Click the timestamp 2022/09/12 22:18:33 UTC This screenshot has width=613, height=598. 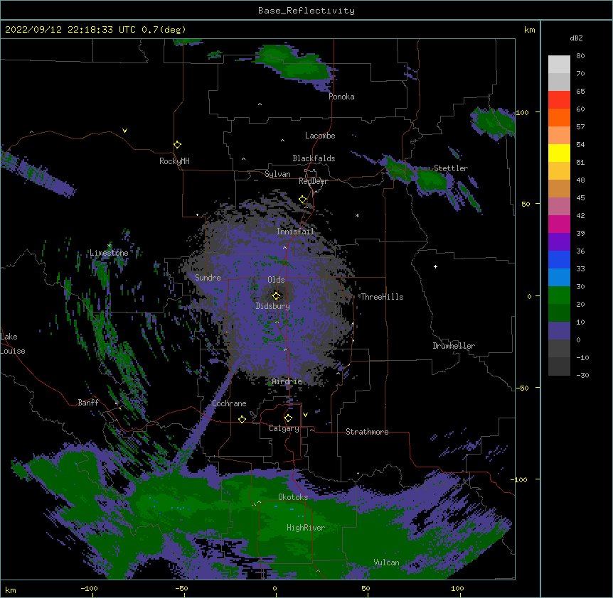70,30
